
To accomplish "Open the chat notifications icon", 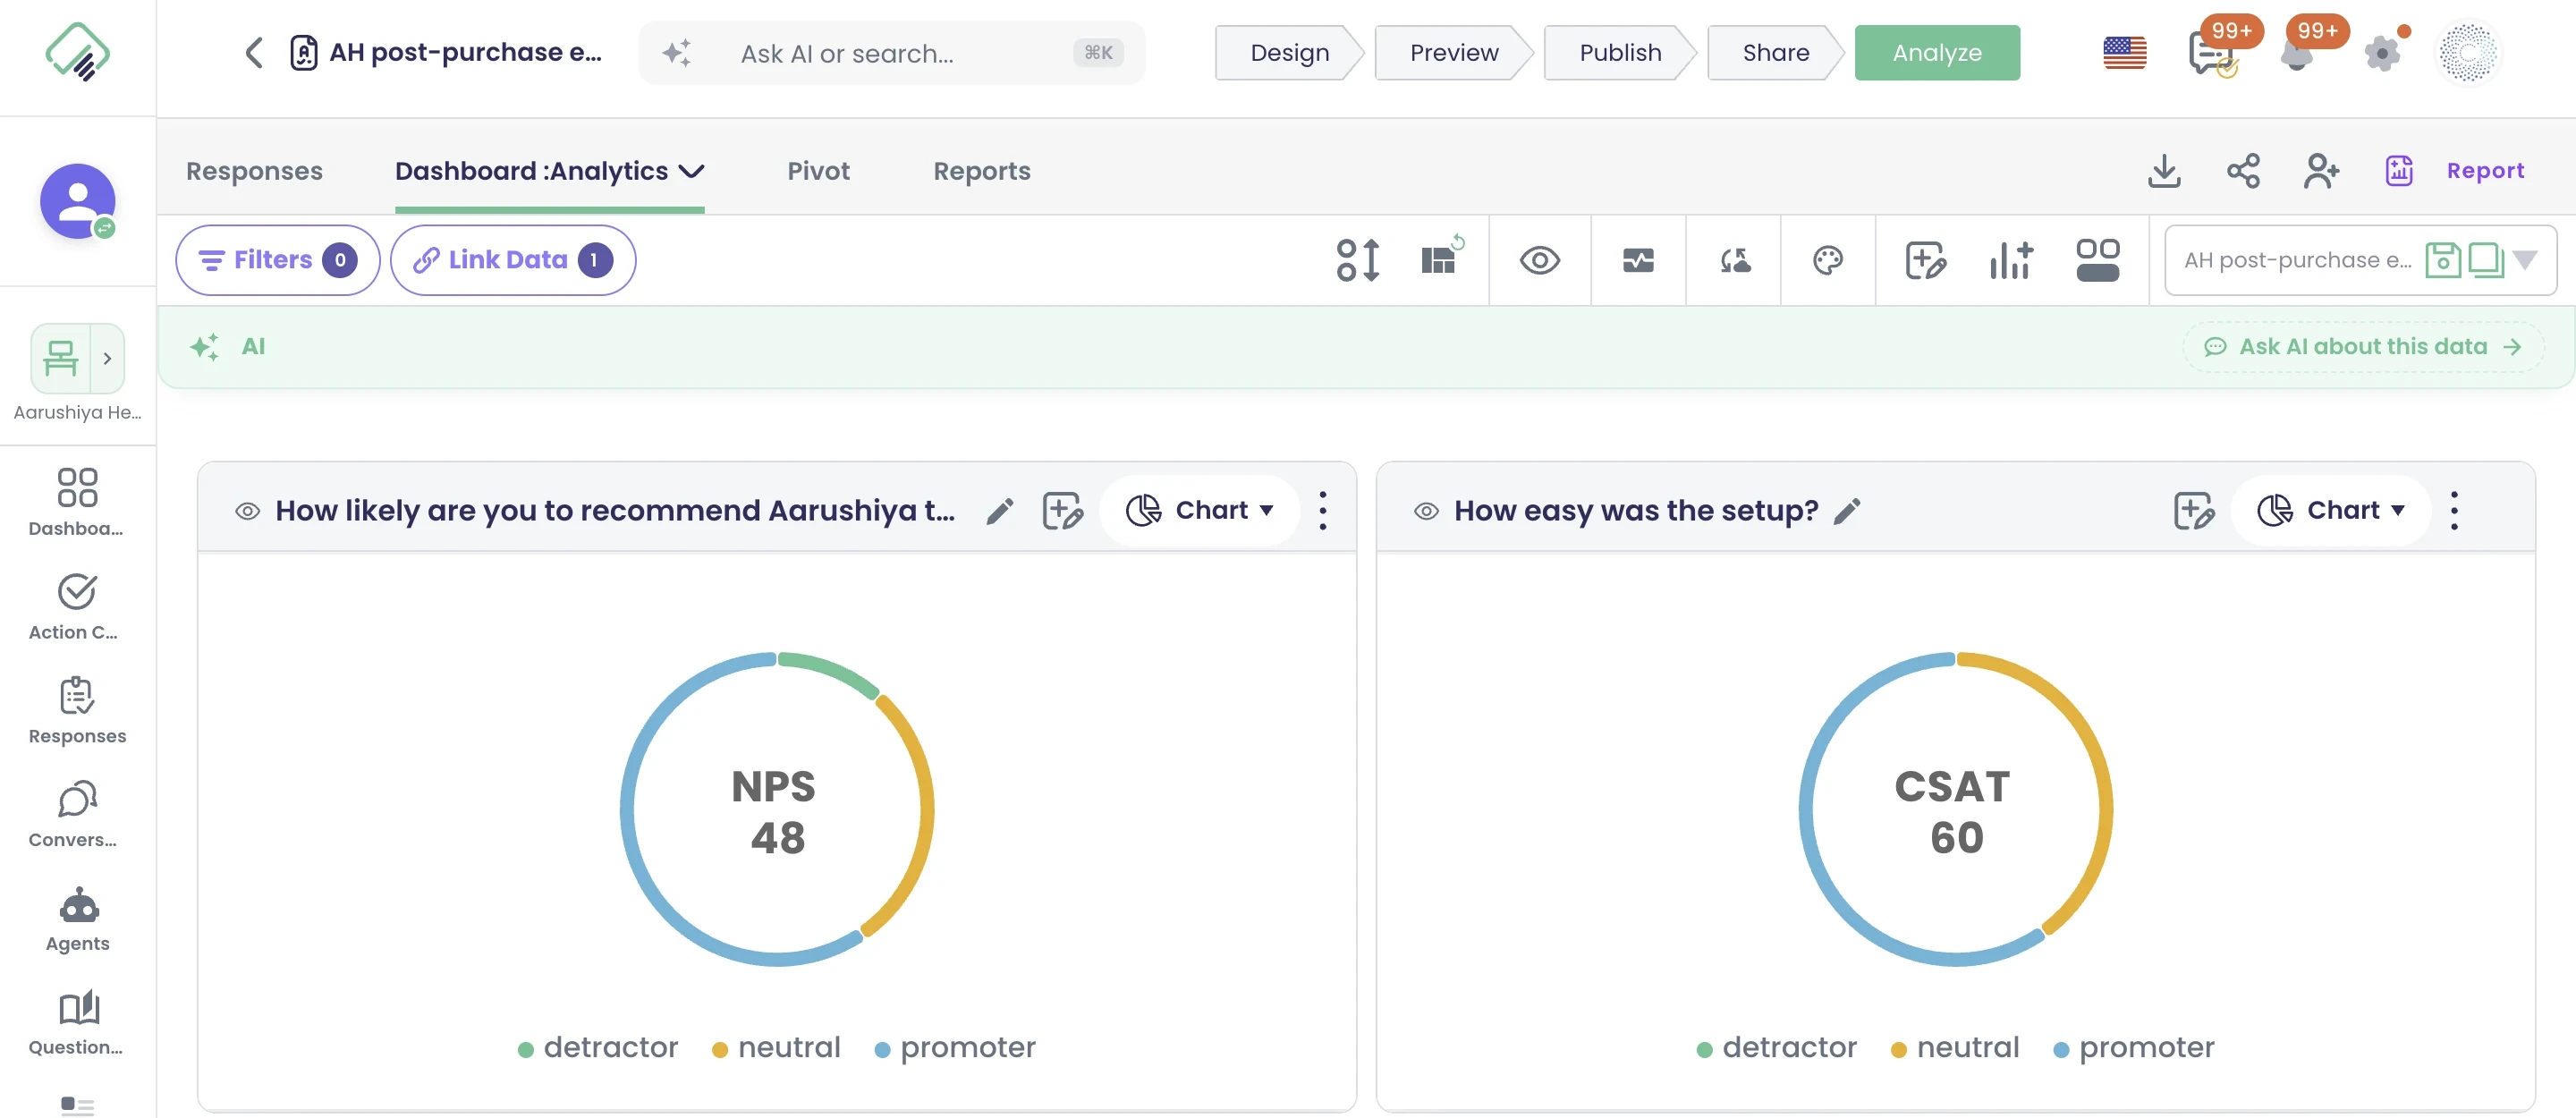I will [2212, 54].
